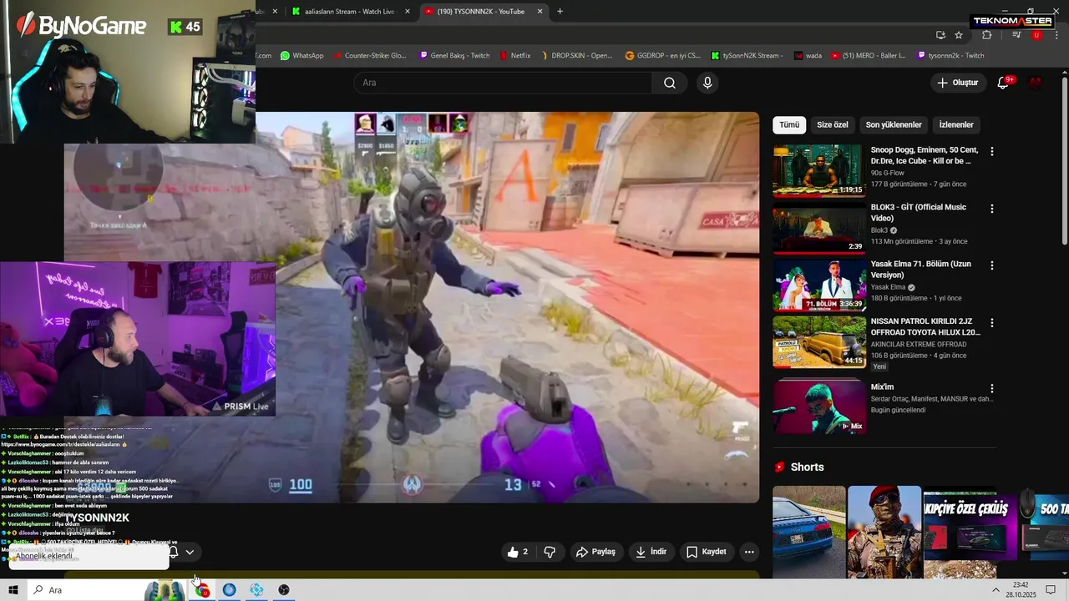Click the 90s G-Flow channel name
The image size is (1069, 601).
[888, 173]
